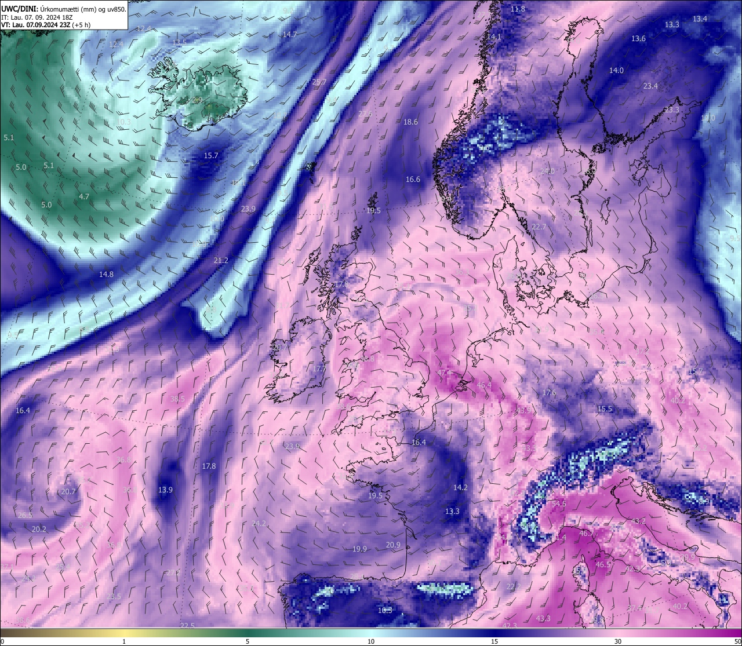Click the 17.6 value label
Screen dimensions: 742x646
click(x=549, y=393)
